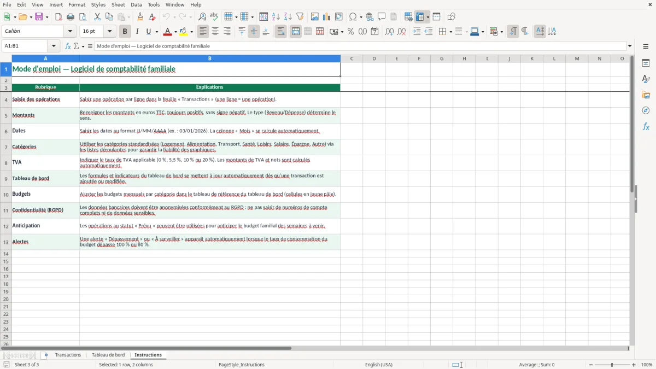Open the underline style dropdown arrow
Viewport: 656px width, 369px height.
(156, 32)
